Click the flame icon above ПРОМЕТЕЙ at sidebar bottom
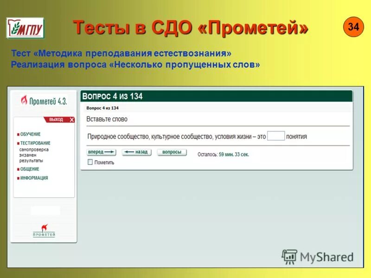Viewport: 371px width, 278px height. (x=44, y=227)
